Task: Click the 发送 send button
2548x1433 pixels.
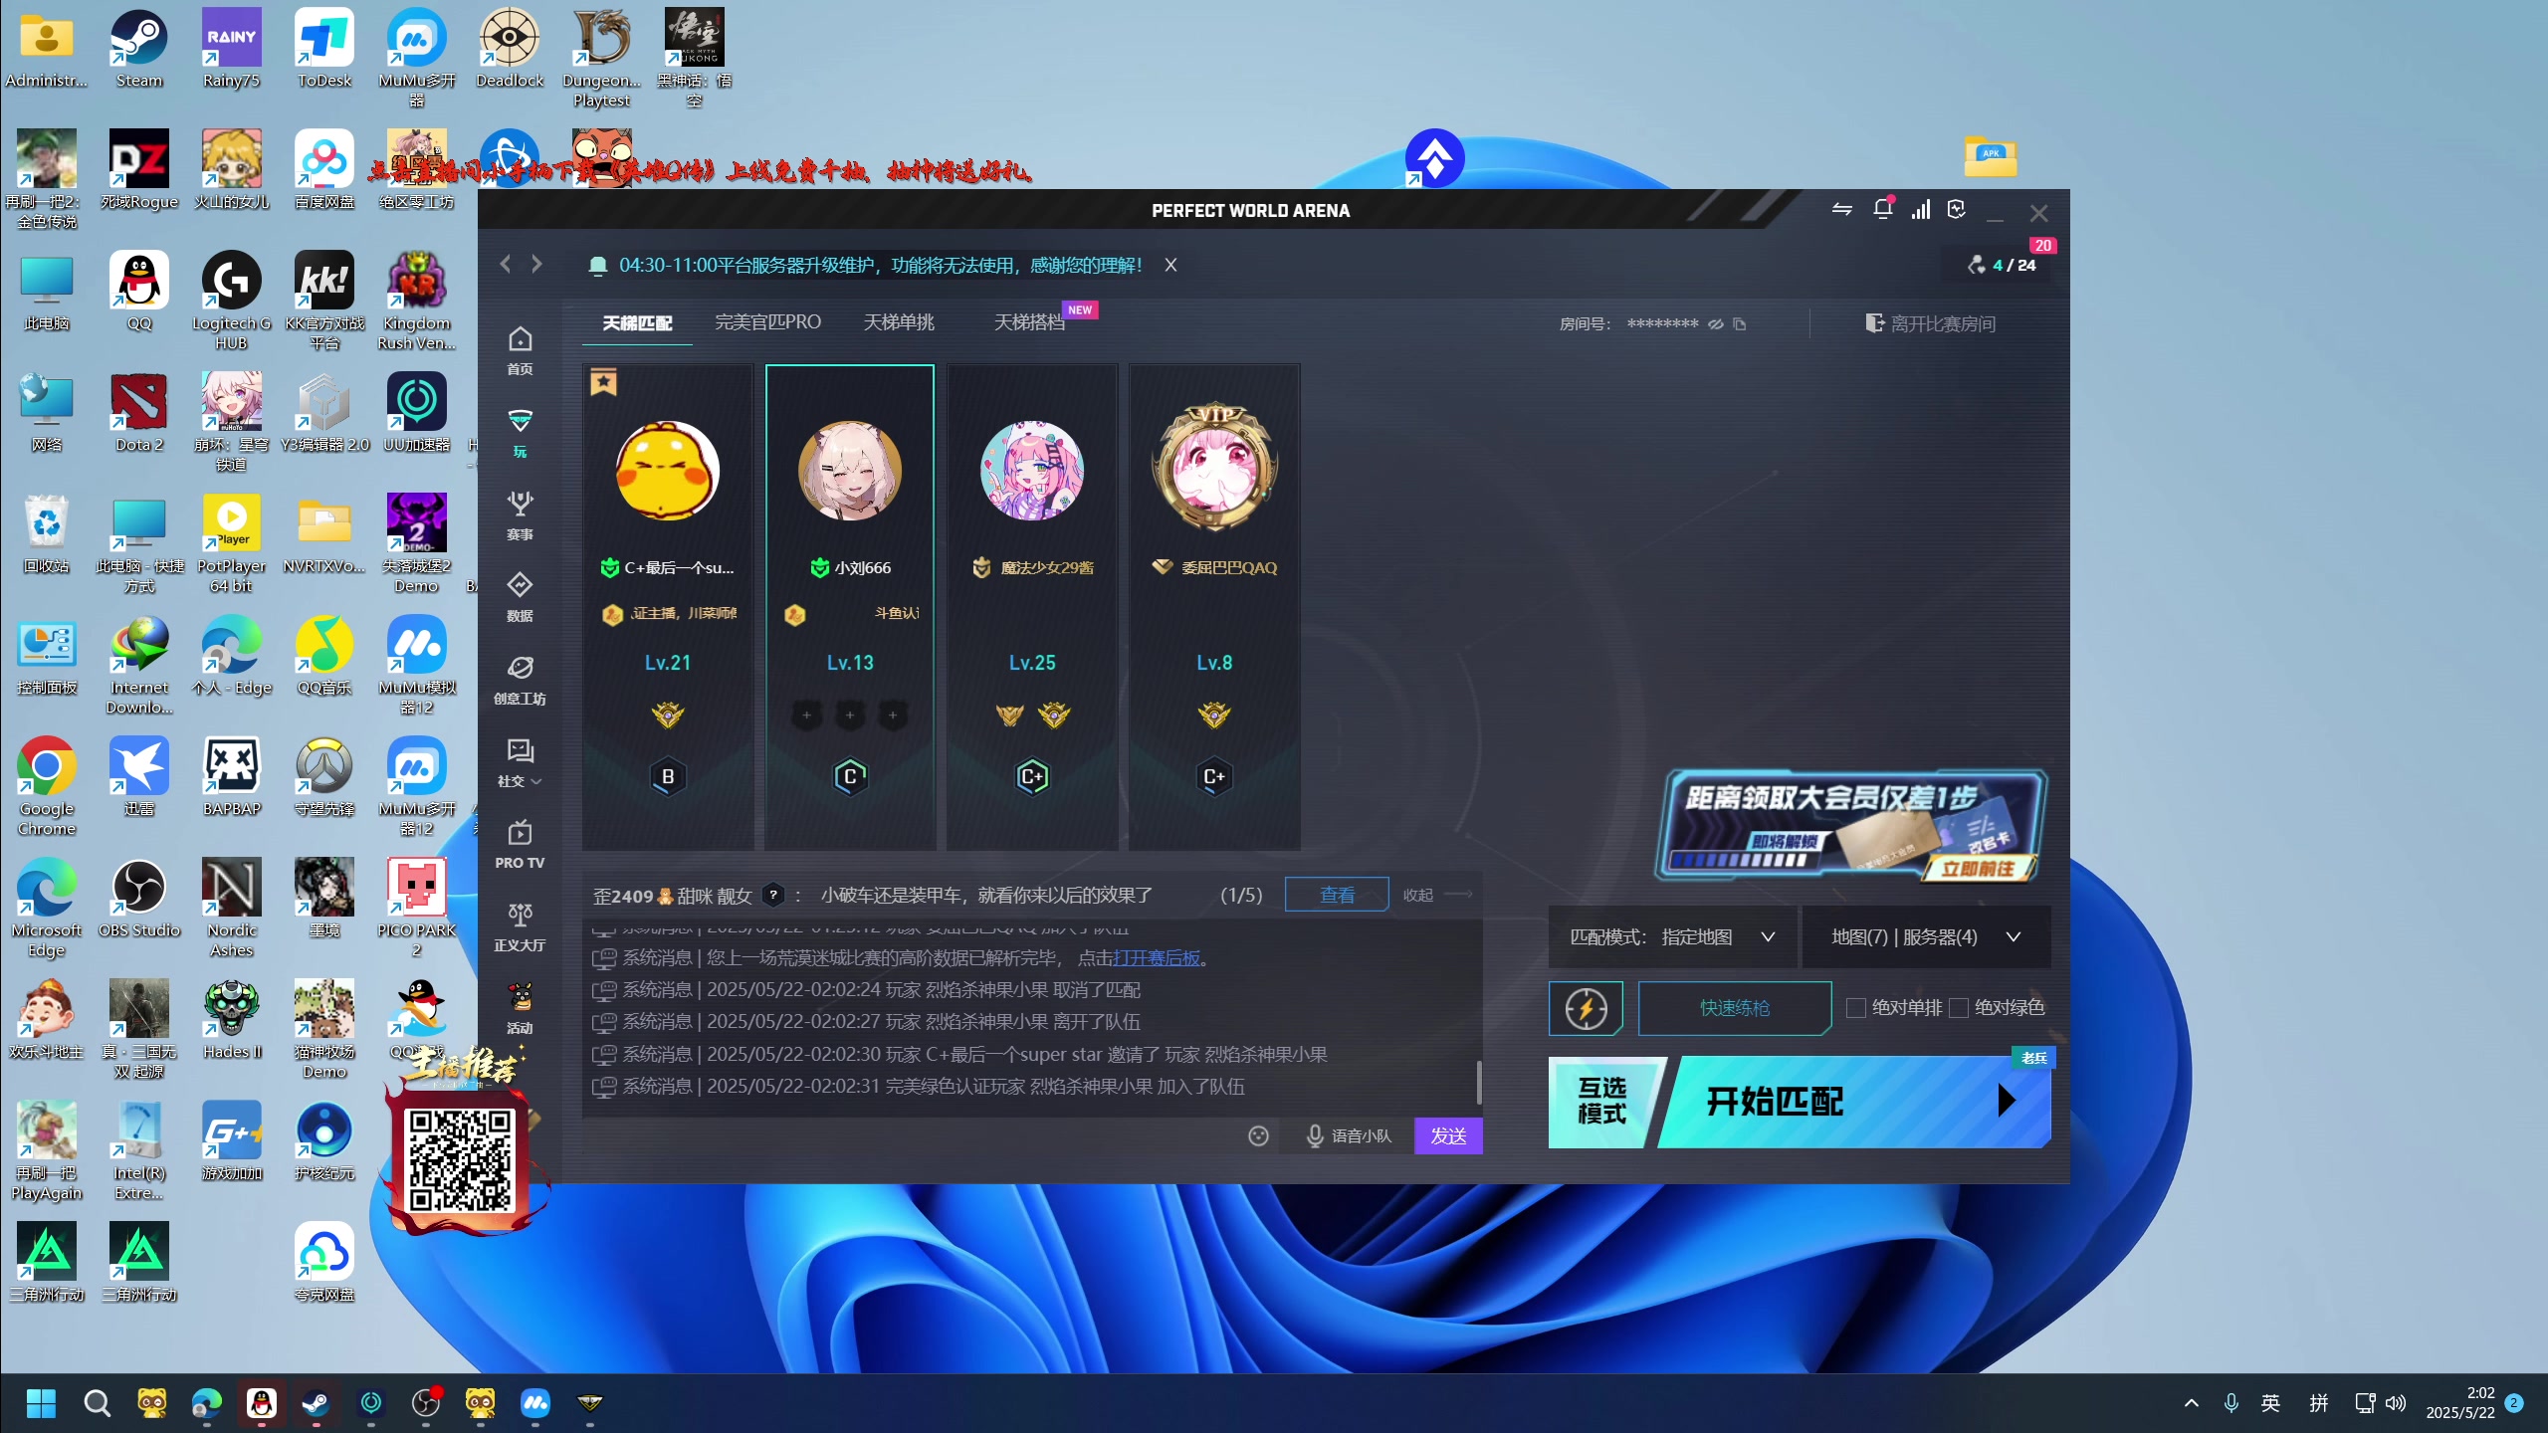Action: pyautogui.click(x=1448, y=1135)
